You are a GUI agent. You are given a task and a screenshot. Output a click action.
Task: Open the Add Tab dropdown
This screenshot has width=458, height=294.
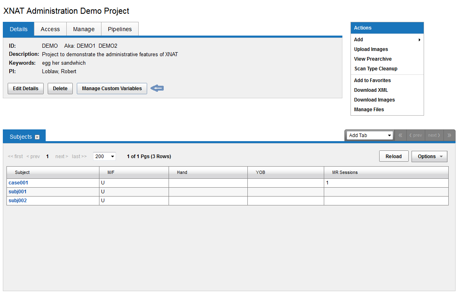pyautogui.click(x=370, y=135)
